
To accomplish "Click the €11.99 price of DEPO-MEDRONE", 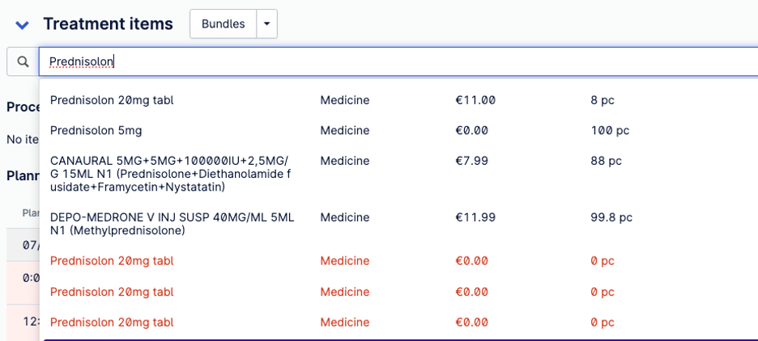I will pos(475,217).
